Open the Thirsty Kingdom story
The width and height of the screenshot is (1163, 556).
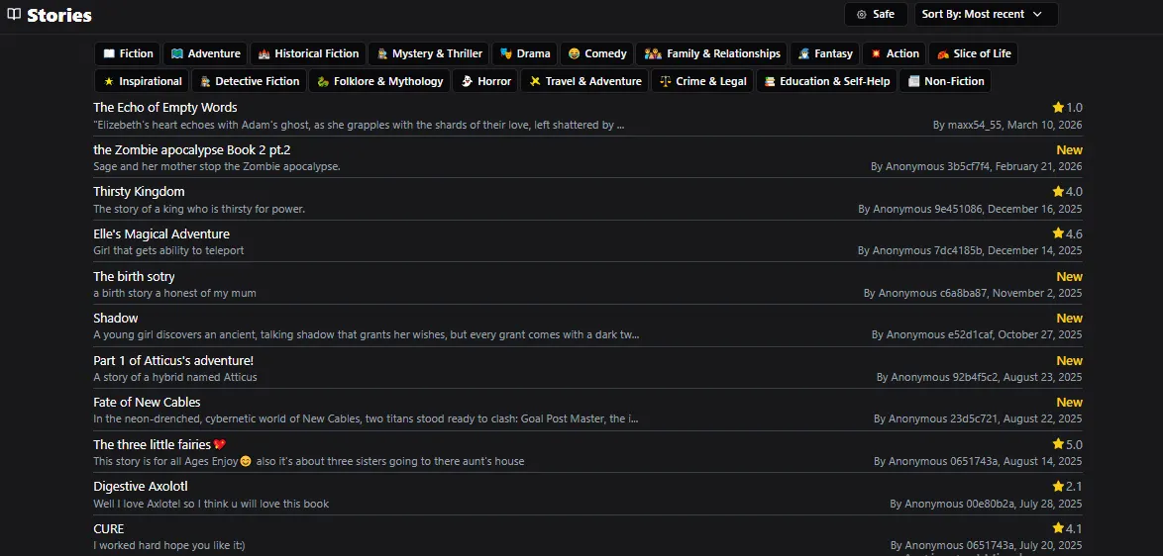pyautogui.click(x=139, y=192)
